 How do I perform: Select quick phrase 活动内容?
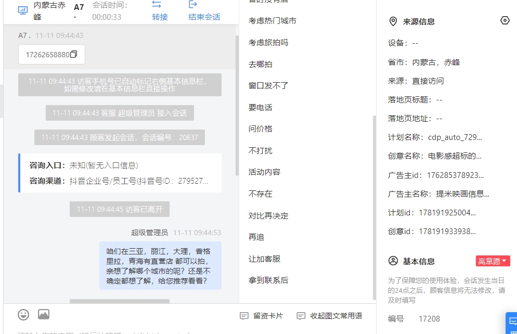[x=264, y=172]
